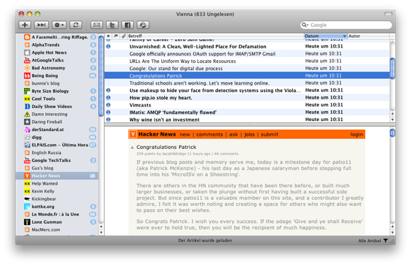The image size is (411, 266).
Task: Toggle unread dot on IMatix AMQP article
Action: click(x=108, y=112)
